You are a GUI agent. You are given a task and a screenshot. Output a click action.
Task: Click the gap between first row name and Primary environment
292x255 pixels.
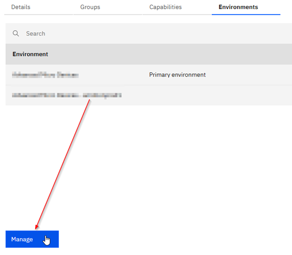[x=112, y=75]
